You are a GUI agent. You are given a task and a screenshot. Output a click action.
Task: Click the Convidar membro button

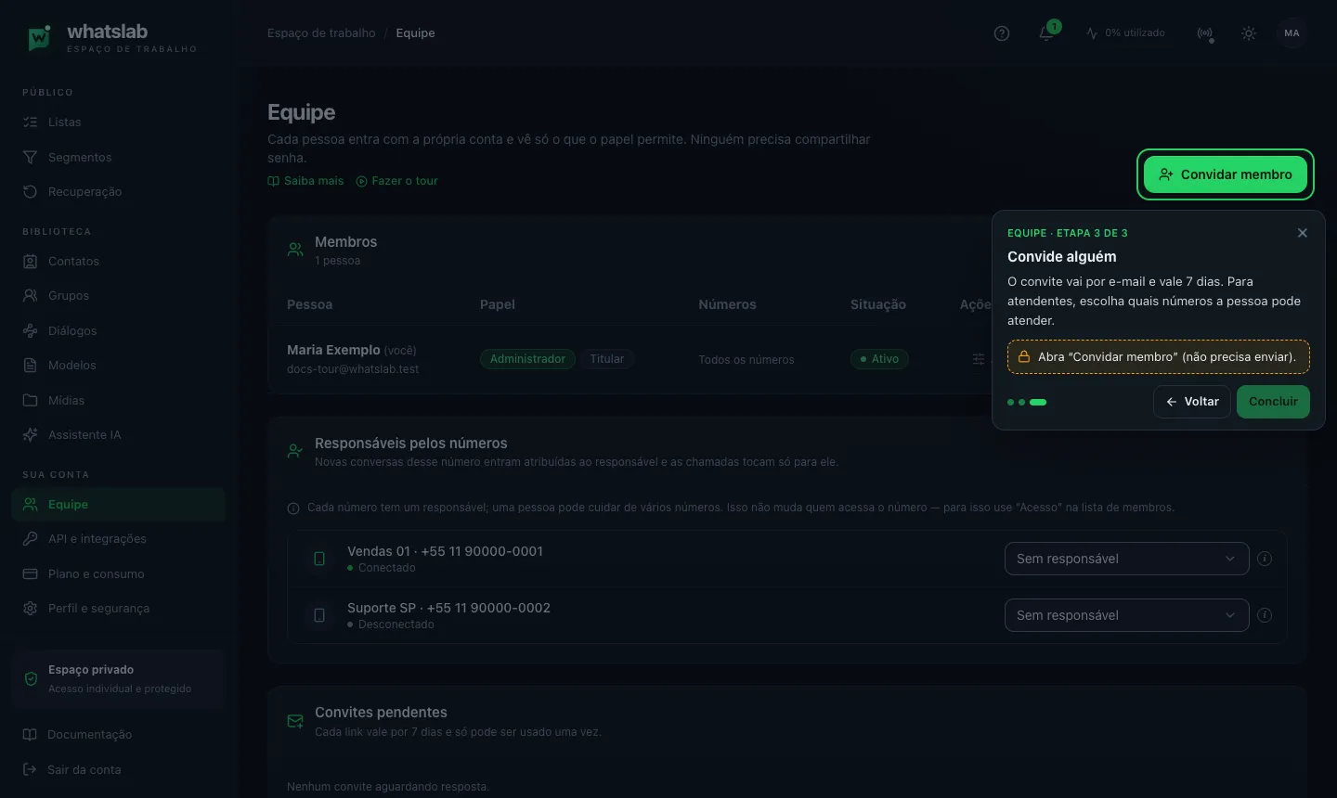[1225, 174]
